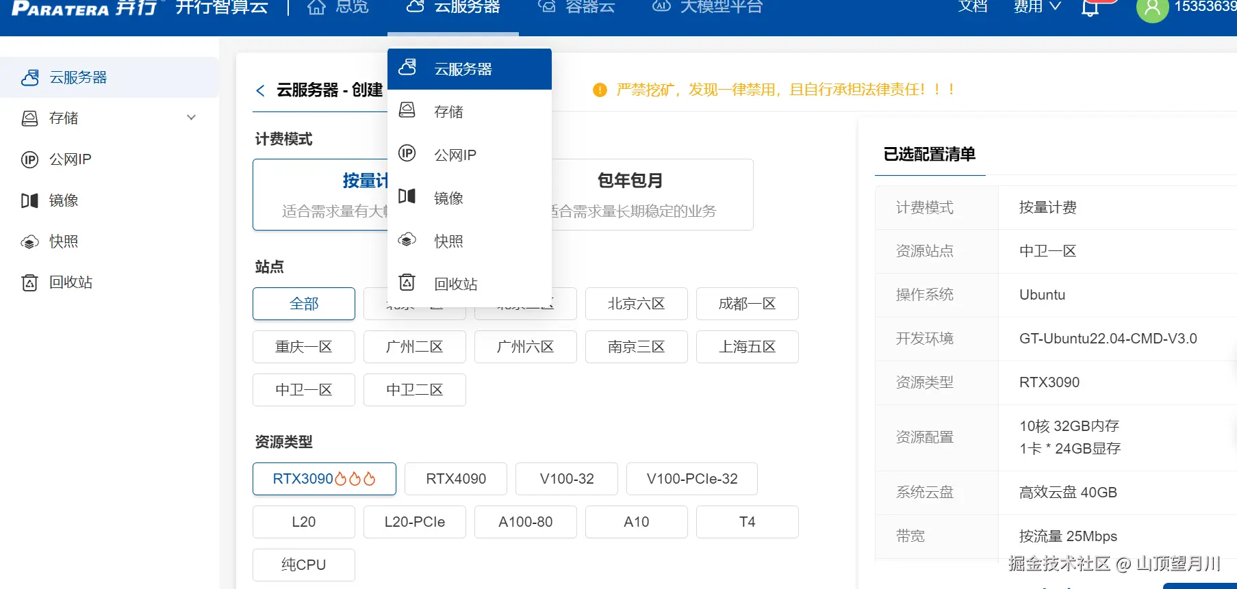Click the image (镜像) icon in left sidebar
The width and height of the screenshot is (1237, 589).
point(30,200)
